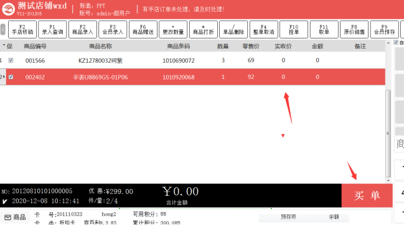Apply 商品打折 discount button
Screen dimensions: 404x225
click(204, 30)
